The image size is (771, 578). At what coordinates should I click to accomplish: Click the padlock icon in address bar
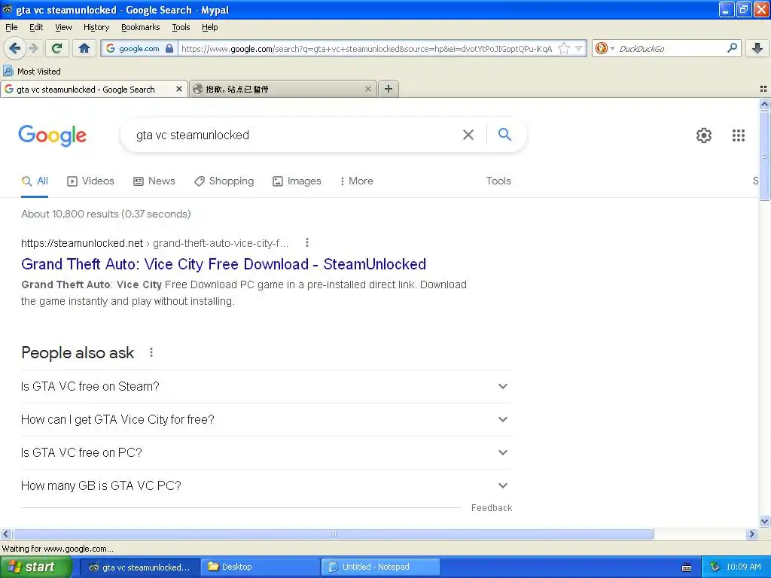point(169,48)
